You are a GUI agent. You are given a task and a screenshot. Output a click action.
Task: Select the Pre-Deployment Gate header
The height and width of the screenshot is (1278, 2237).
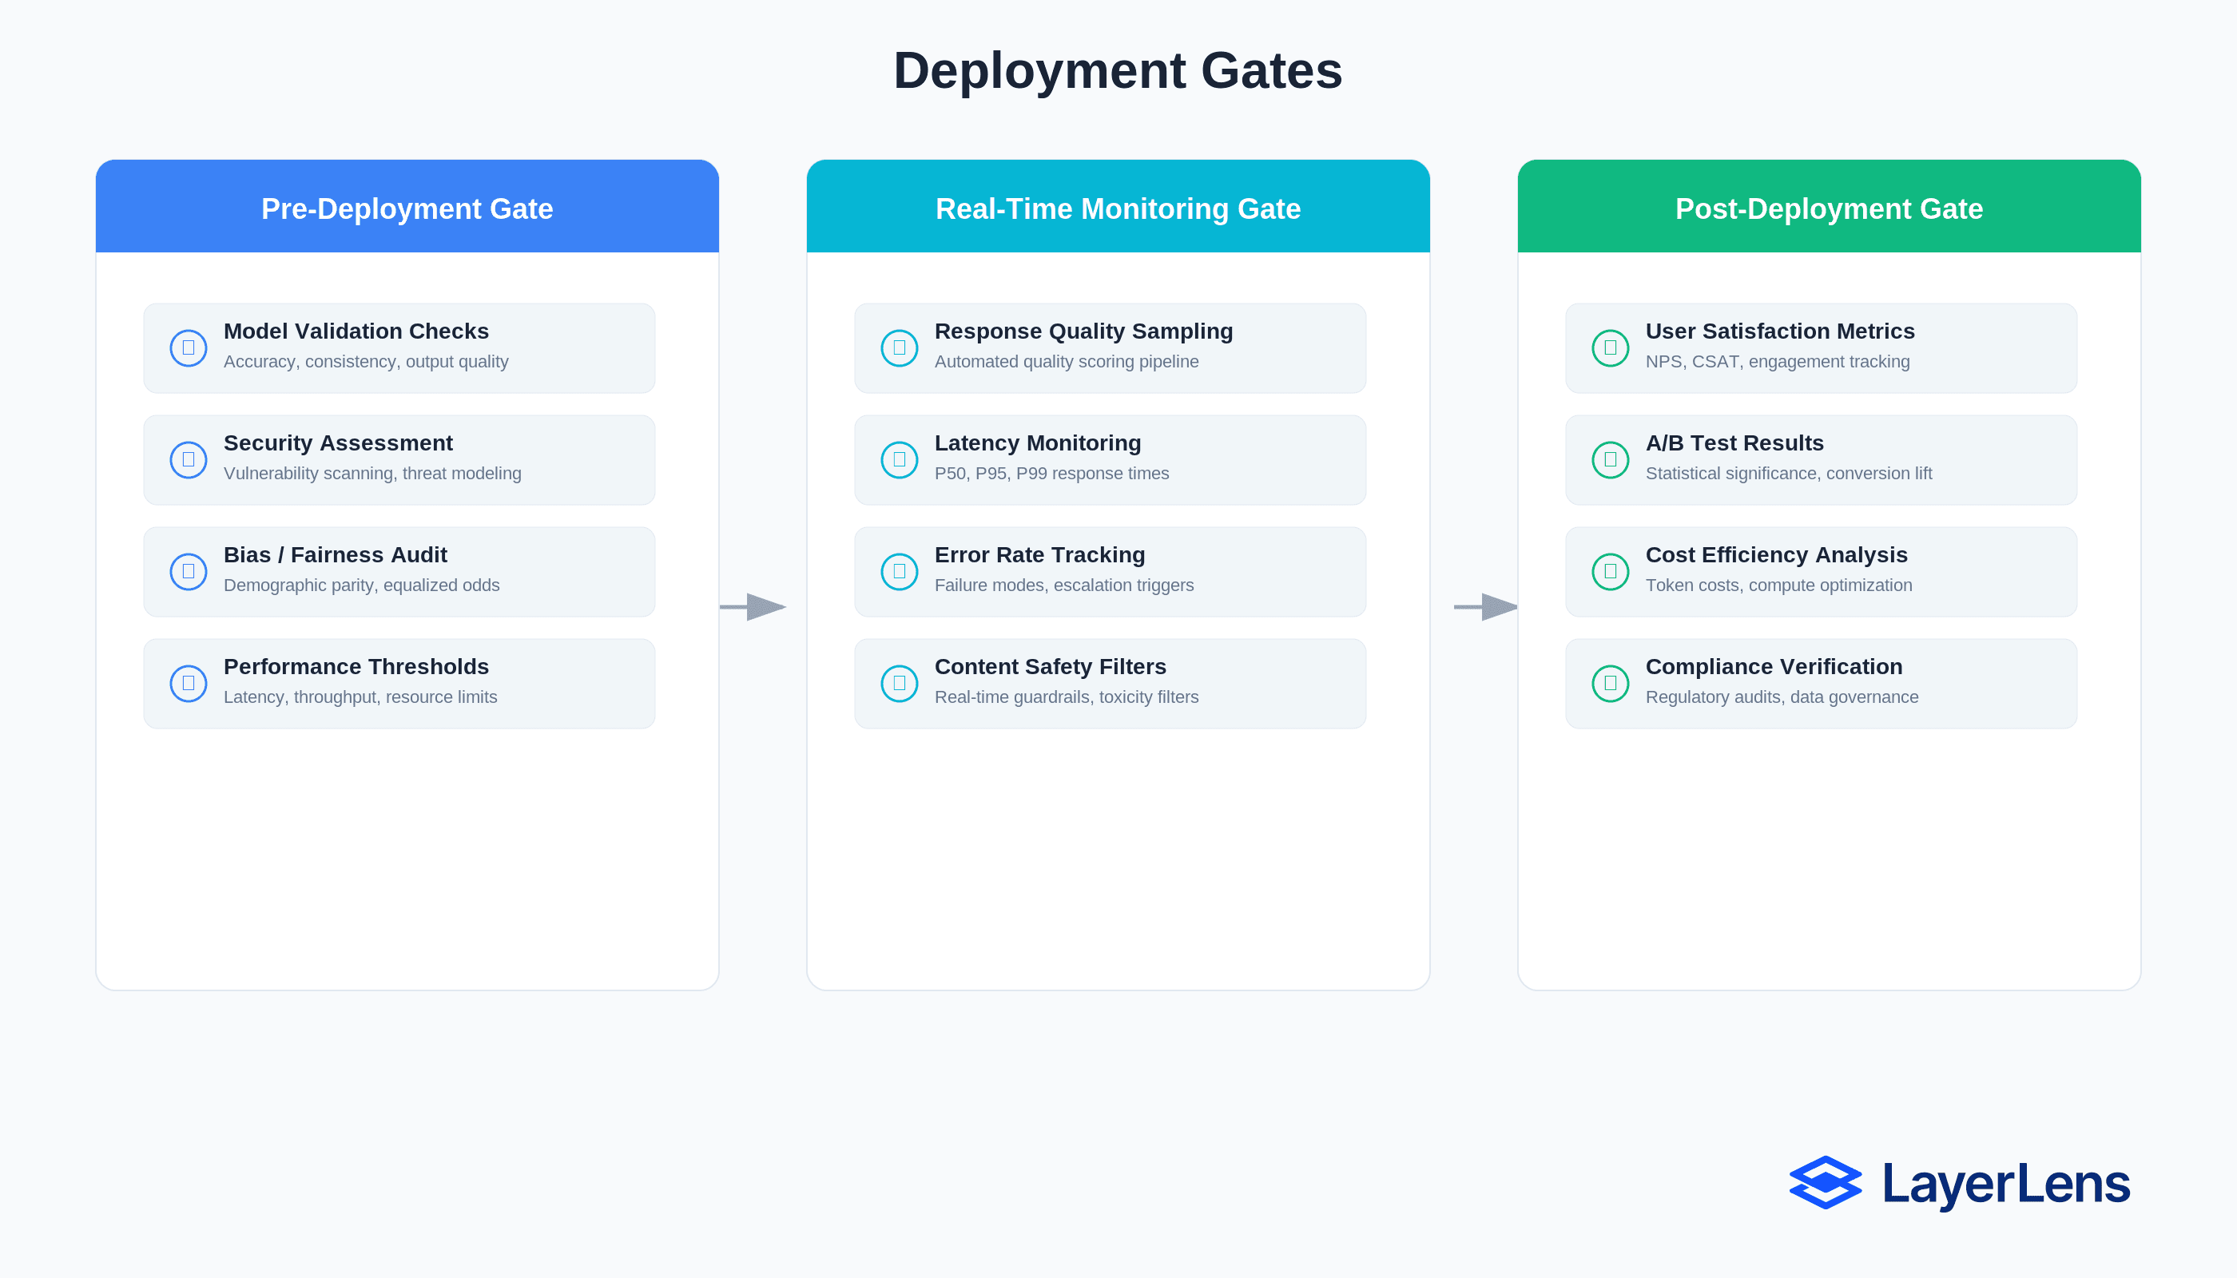[x=407, y=208]
